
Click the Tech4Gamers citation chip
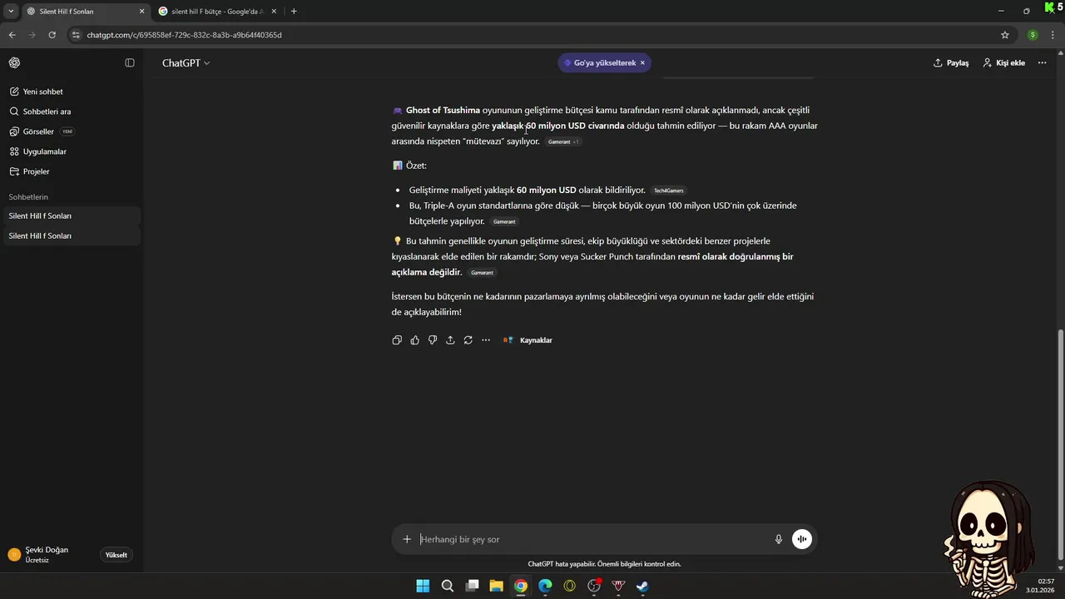pos(668,191)
